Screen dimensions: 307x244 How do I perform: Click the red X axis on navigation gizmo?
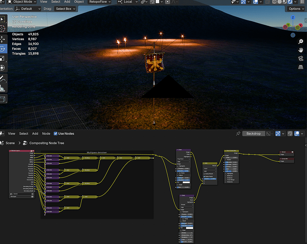coord(300,25)
